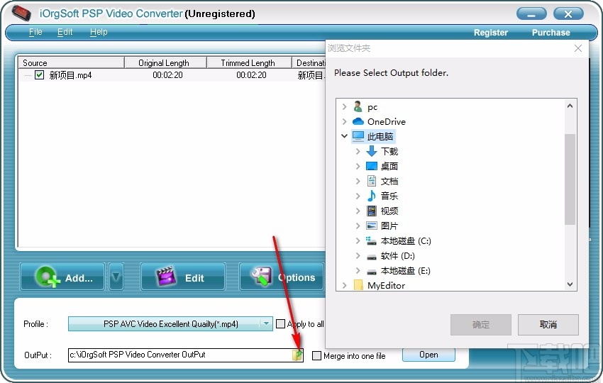603x383 pixels.
Task: Select the OneDrive label in tree
Action: (386, 121)
